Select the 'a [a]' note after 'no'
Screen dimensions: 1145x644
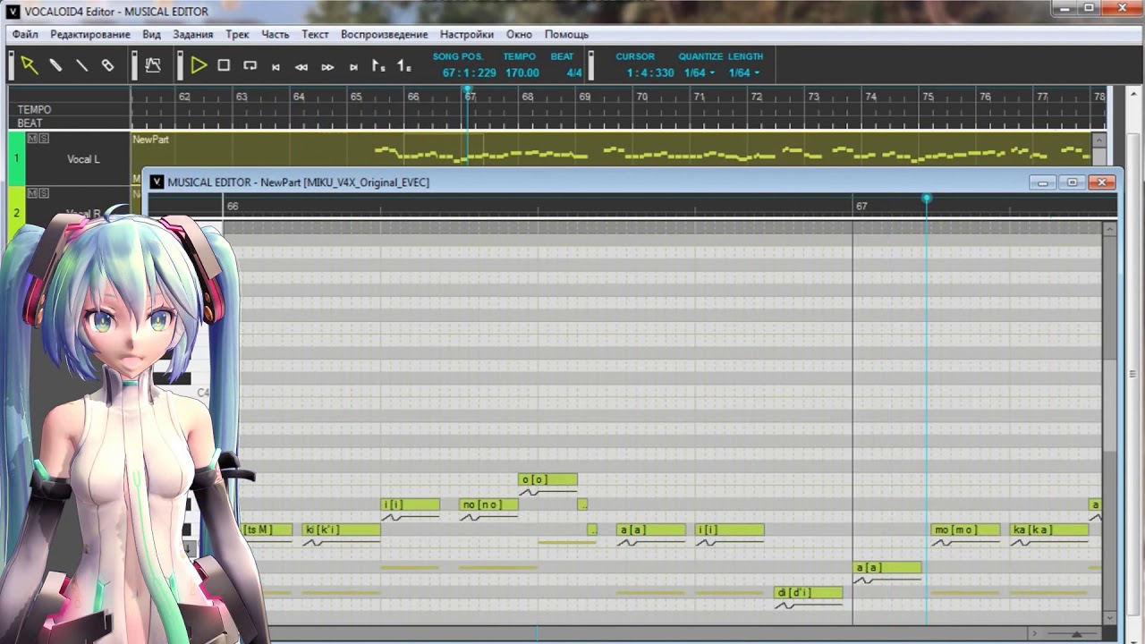[651, 530]
